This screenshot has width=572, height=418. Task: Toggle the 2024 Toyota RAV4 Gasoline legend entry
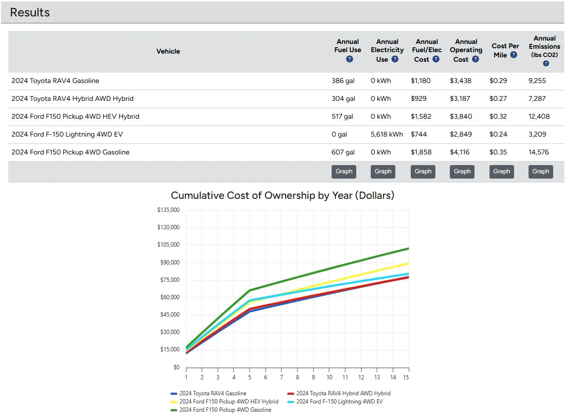pos(213,393)
